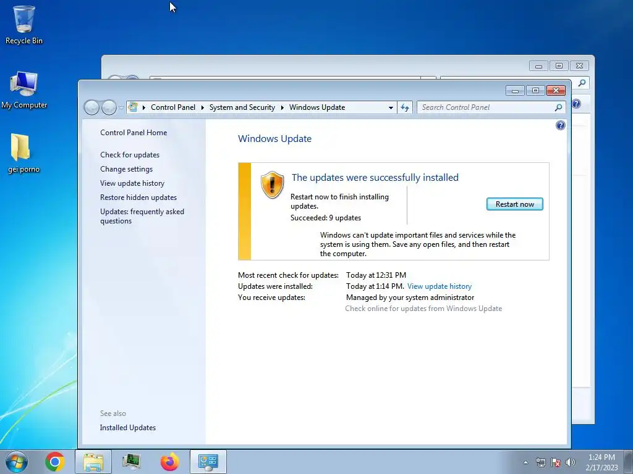The height and width of the screenshot is (474, 633).
Task: Go to Control Panel Home
Action: (x=134, y=133)
